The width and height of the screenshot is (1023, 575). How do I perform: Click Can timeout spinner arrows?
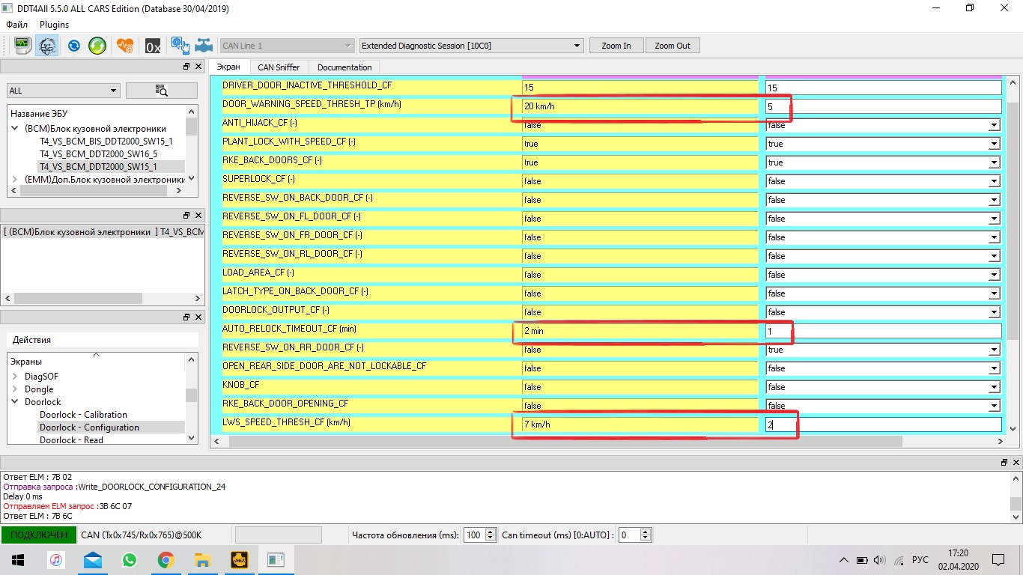point(646,535)
